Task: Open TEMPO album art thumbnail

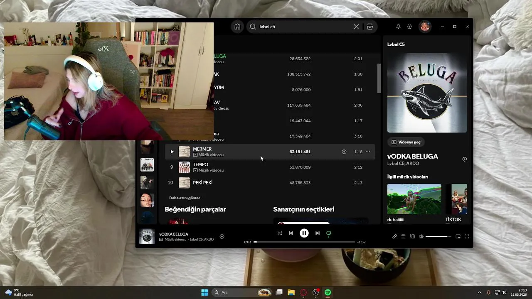Action: pyautogui.click(x=184, y=167)
